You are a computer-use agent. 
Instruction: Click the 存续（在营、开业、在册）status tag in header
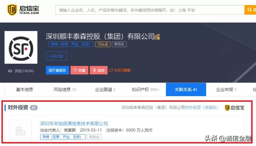[x=71, y=44]
